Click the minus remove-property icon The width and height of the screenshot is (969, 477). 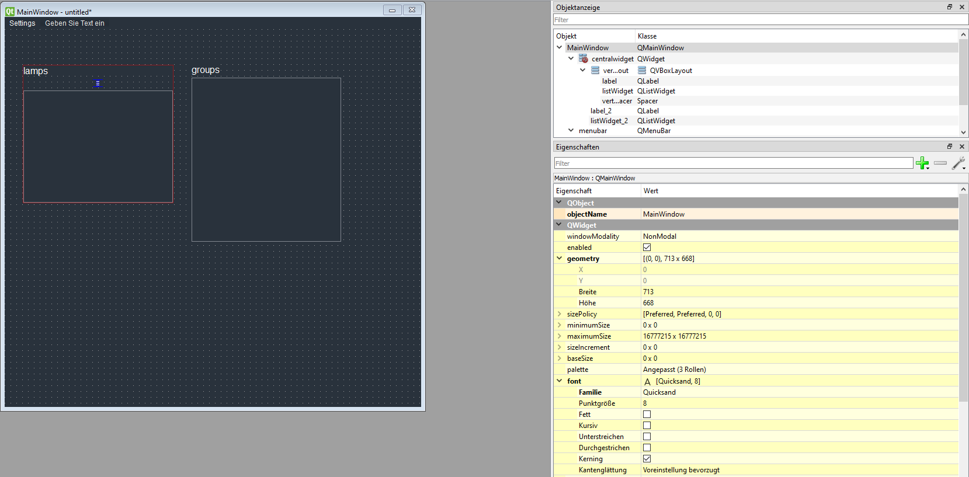[940, 163]
